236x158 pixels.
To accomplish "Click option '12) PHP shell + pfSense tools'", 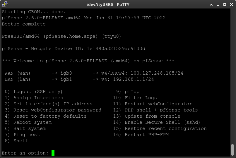I will [x=155, y=110].
